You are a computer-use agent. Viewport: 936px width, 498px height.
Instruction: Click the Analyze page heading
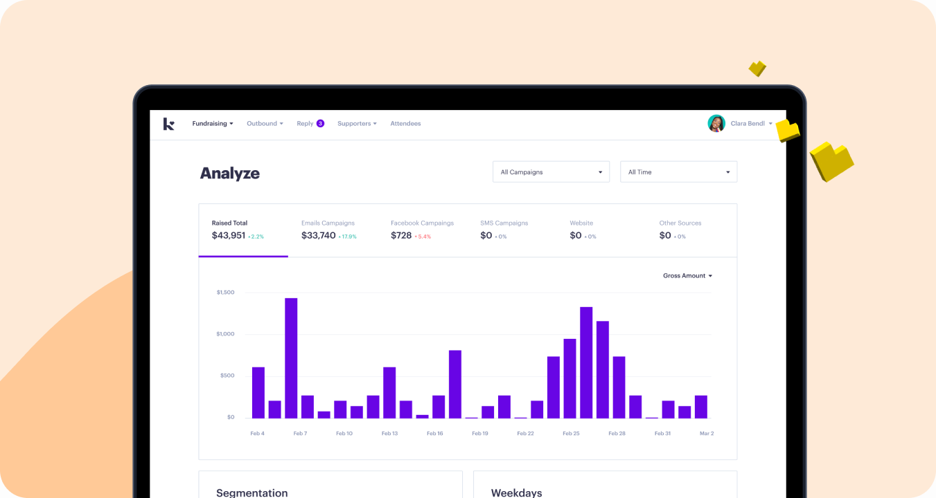[x=230, y=173]
